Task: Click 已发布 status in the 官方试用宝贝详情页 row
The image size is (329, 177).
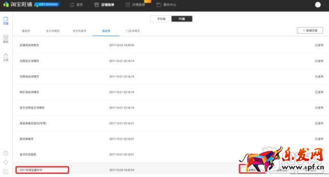Action: coord(319,108)
